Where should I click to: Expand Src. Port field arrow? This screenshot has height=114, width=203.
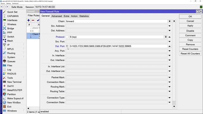pos(169,41)
